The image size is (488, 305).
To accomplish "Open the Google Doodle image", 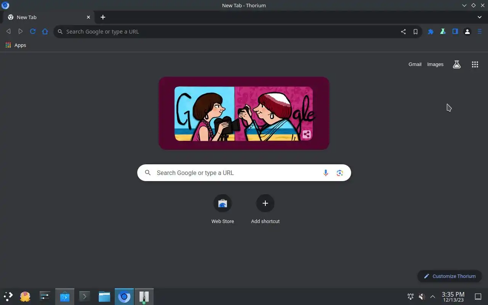I will [244, 113].
